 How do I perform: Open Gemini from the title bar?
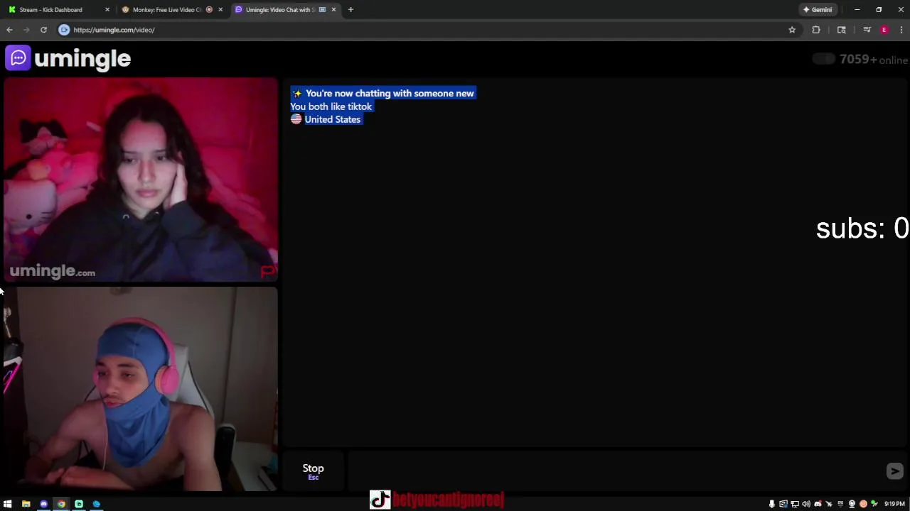[818, 10]
